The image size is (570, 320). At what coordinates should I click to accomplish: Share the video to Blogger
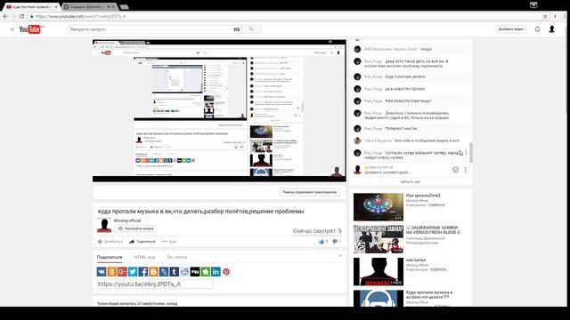(153, 272)
